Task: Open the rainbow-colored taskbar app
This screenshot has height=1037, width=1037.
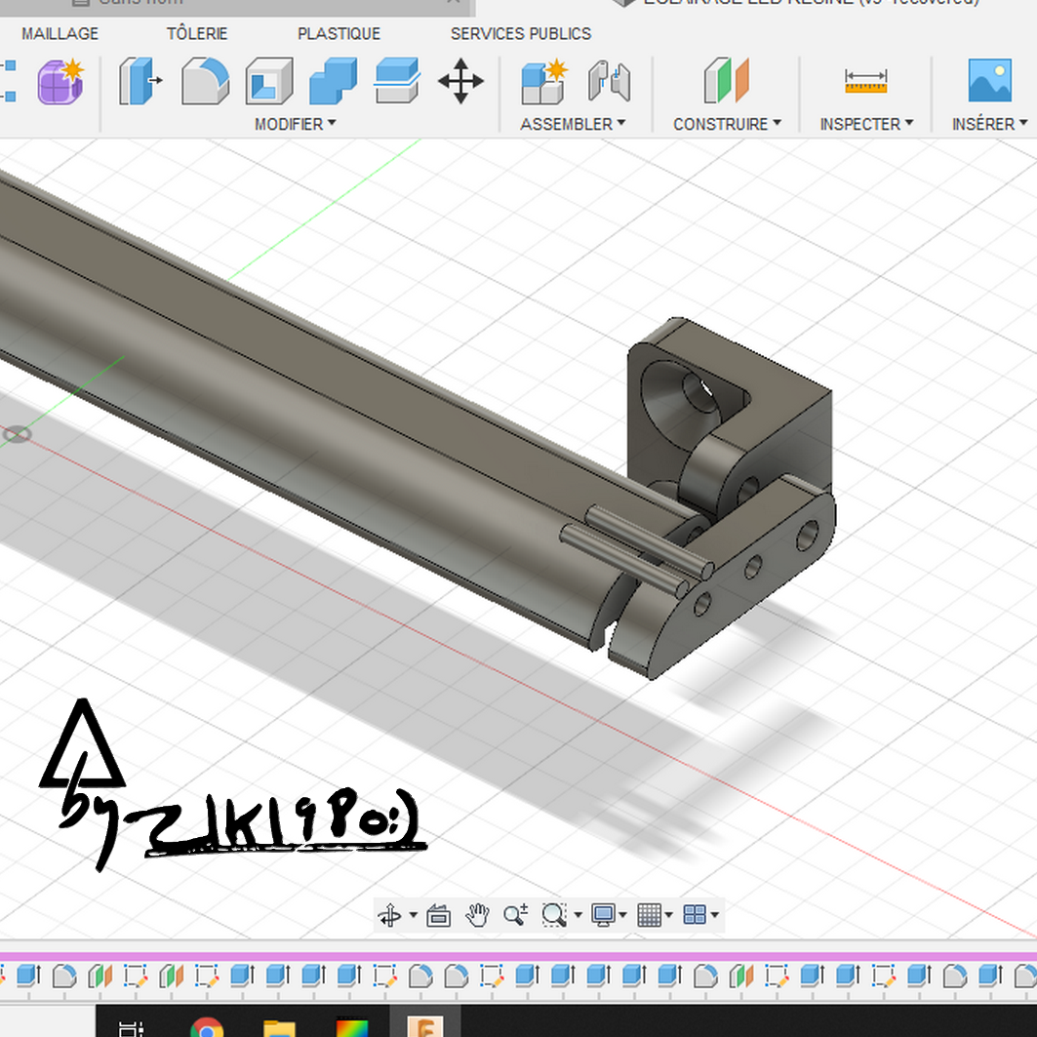Action: (x=352, y=1028)
